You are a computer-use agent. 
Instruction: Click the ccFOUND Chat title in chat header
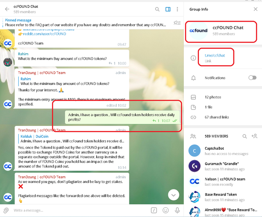click(x=26, y=7)
